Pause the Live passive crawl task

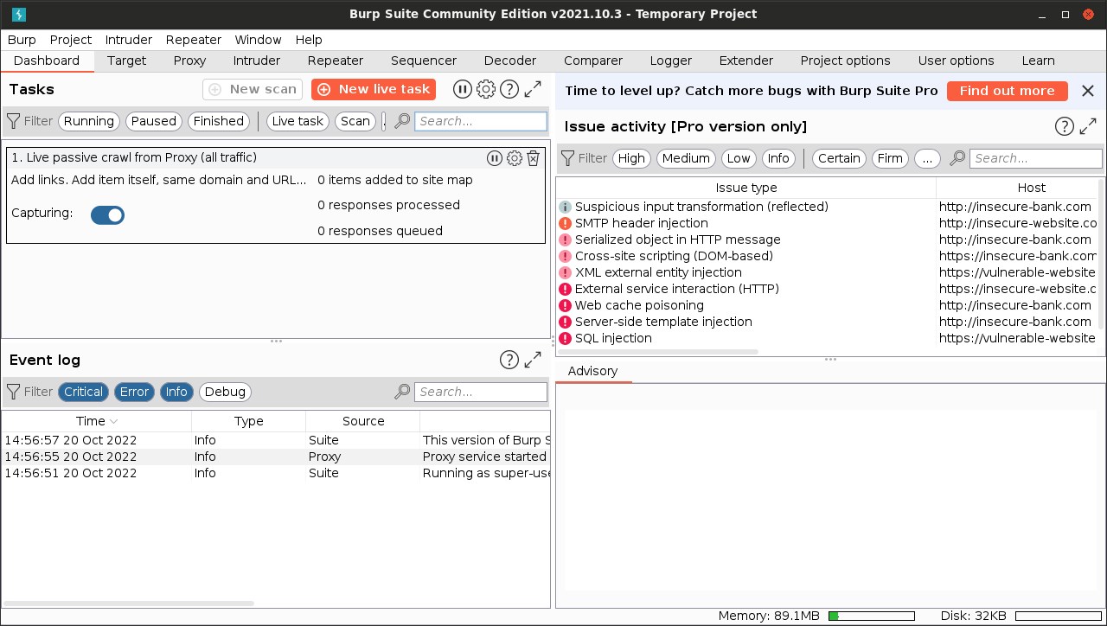(494, 158)
